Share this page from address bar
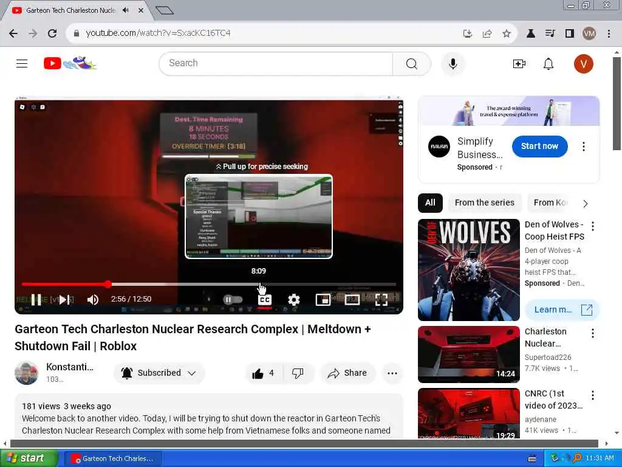622x467 pixels. click(x=487, y=34)
